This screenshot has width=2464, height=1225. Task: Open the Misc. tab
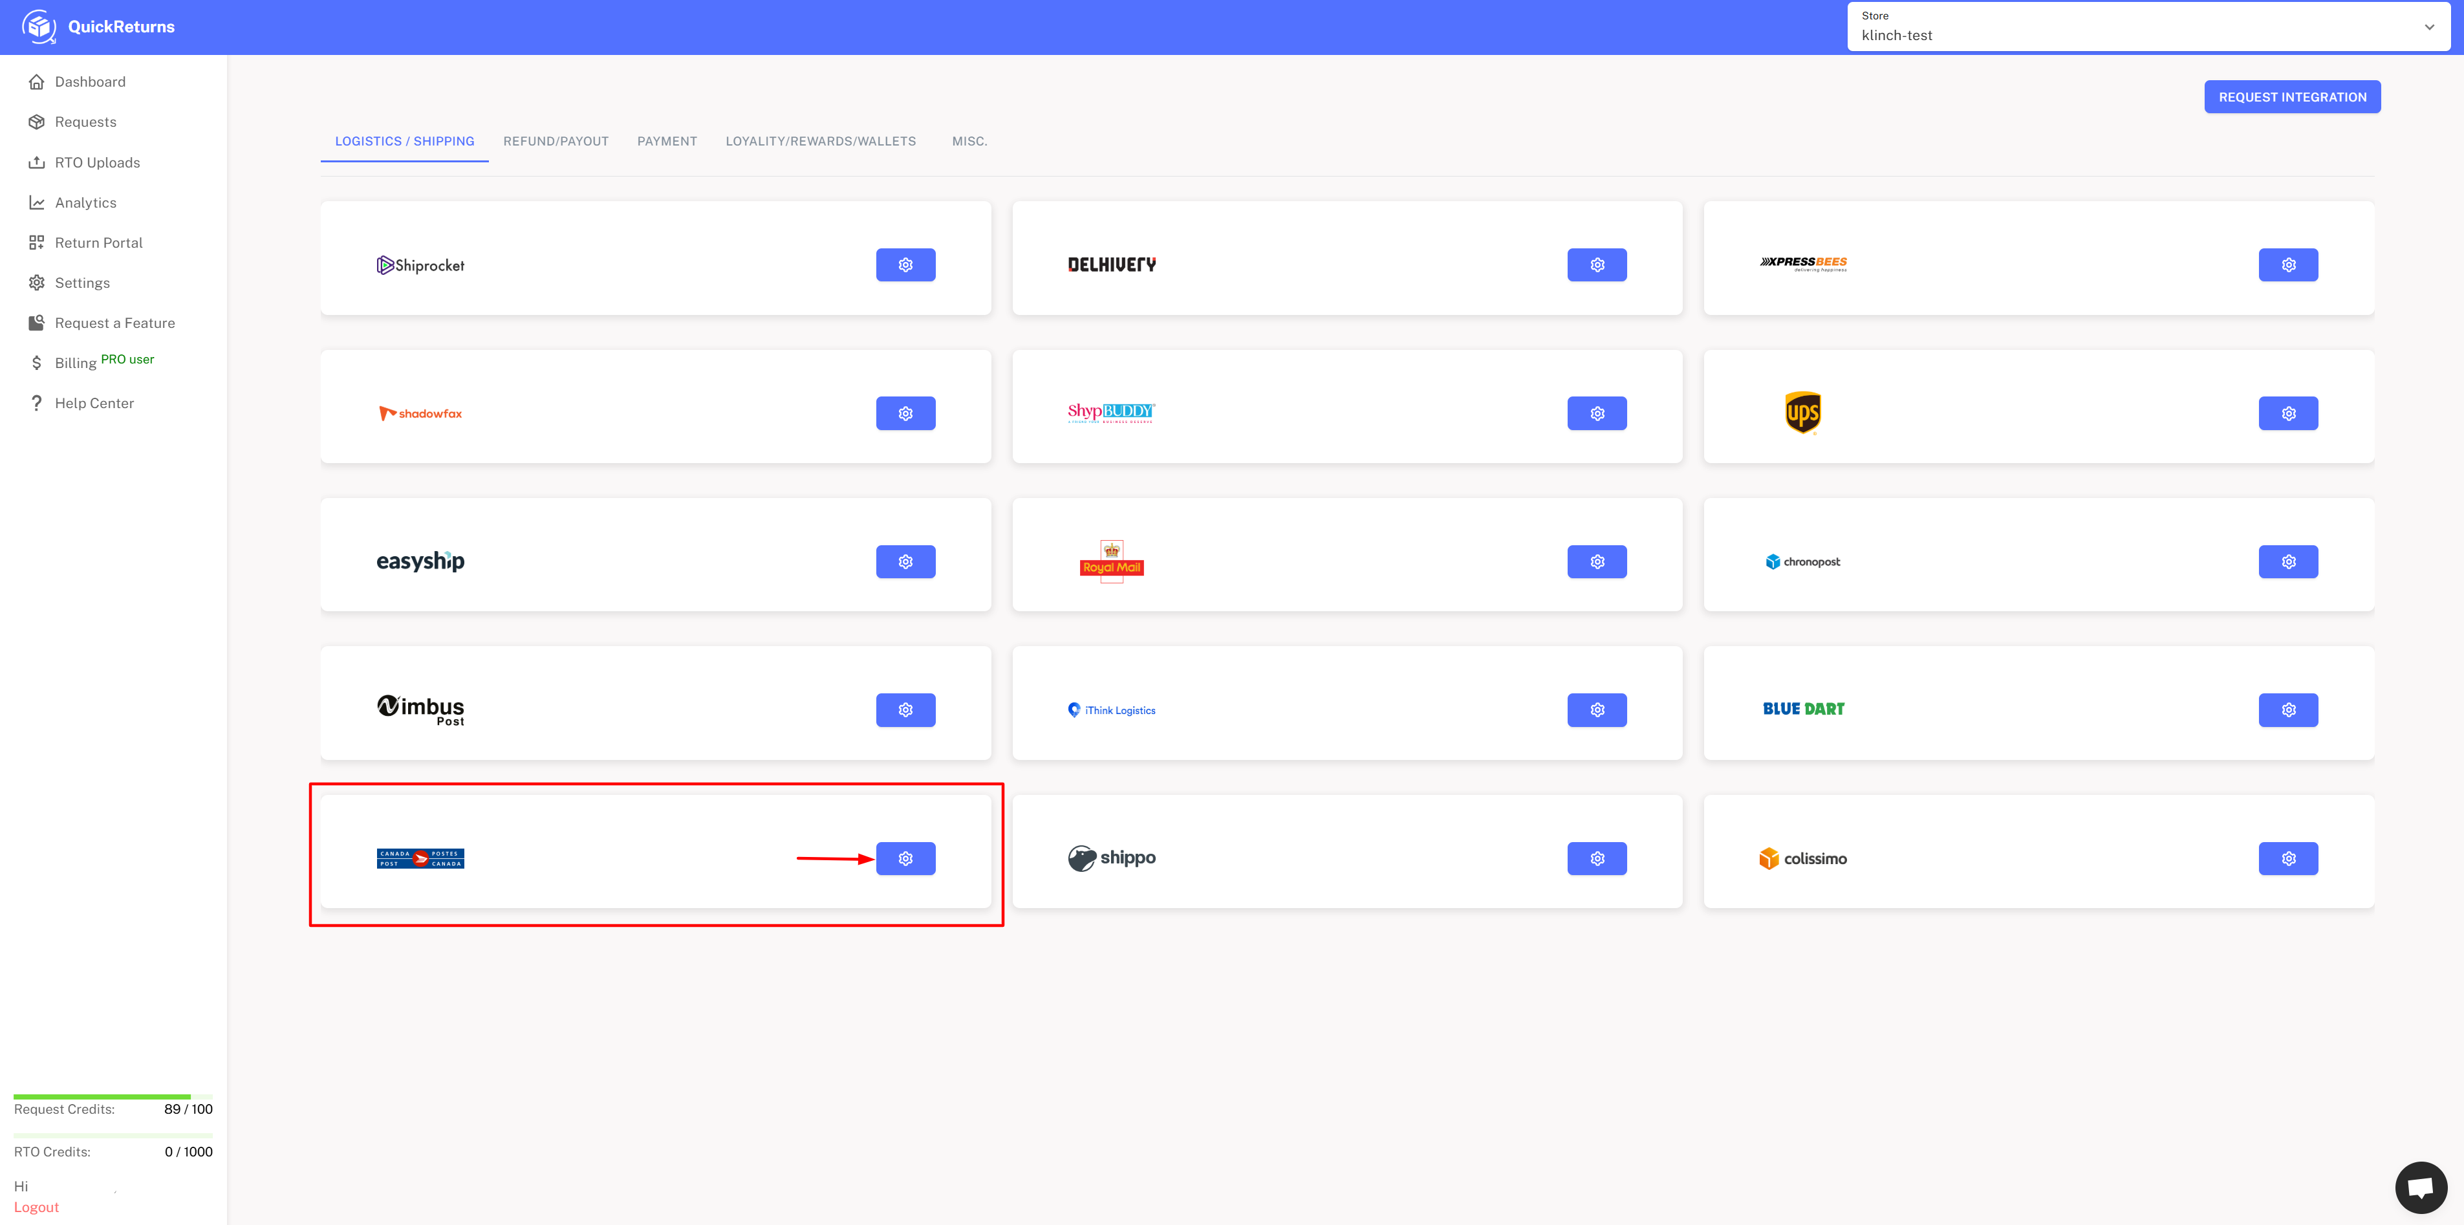[x=969, y=142]
